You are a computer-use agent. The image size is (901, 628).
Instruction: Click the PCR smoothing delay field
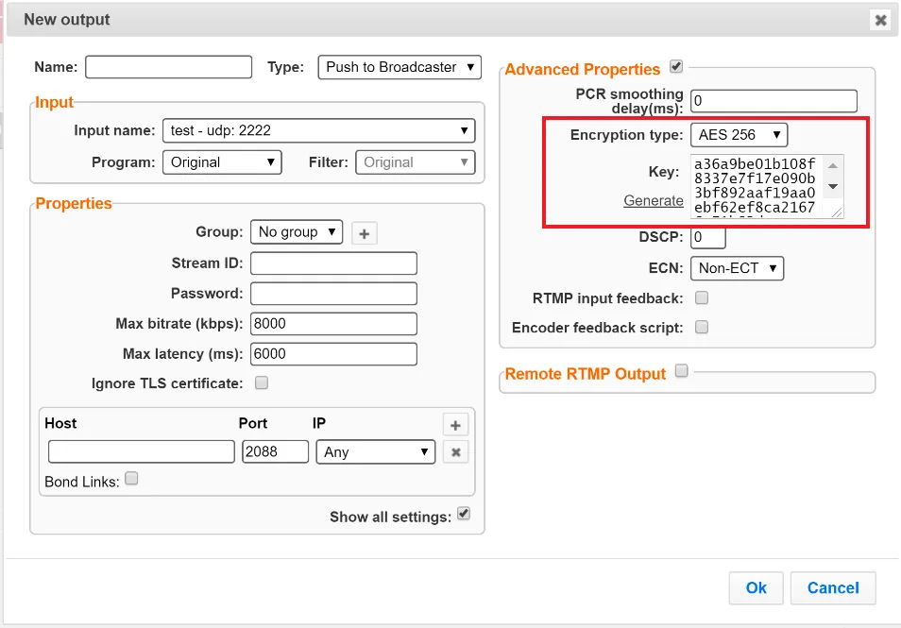[774, 101]
